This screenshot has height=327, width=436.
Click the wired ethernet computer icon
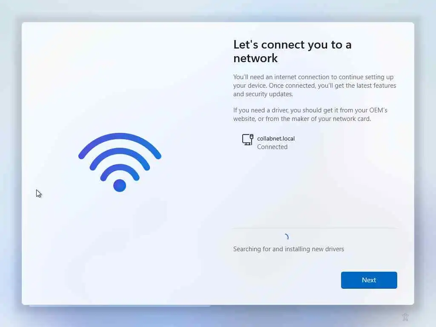pos(247,140)
